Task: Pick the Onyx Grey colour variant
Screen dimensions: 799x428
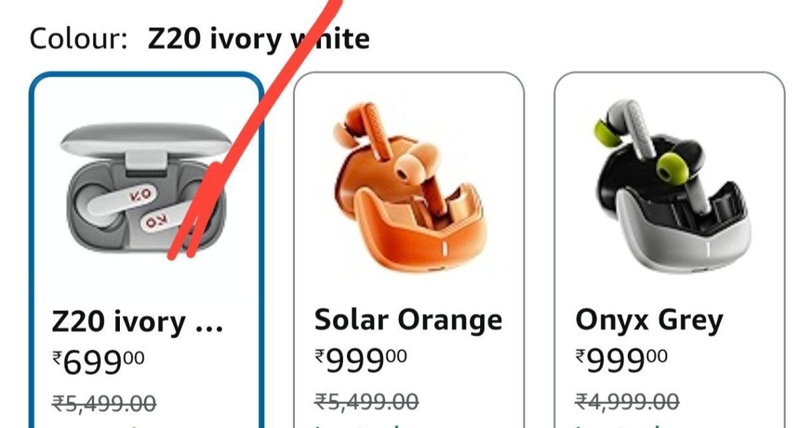Action: pos(670,250)
